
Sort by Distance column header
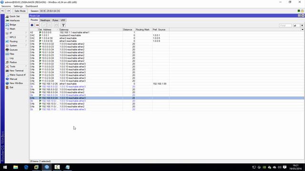pyautogui.click(x=129, y=29)
